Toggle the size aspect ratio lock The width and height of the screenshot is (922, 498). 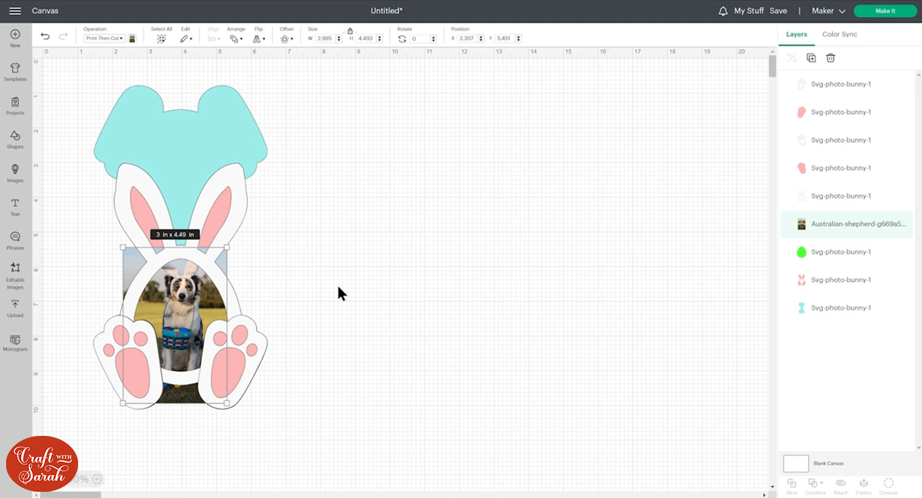[350, 31]
